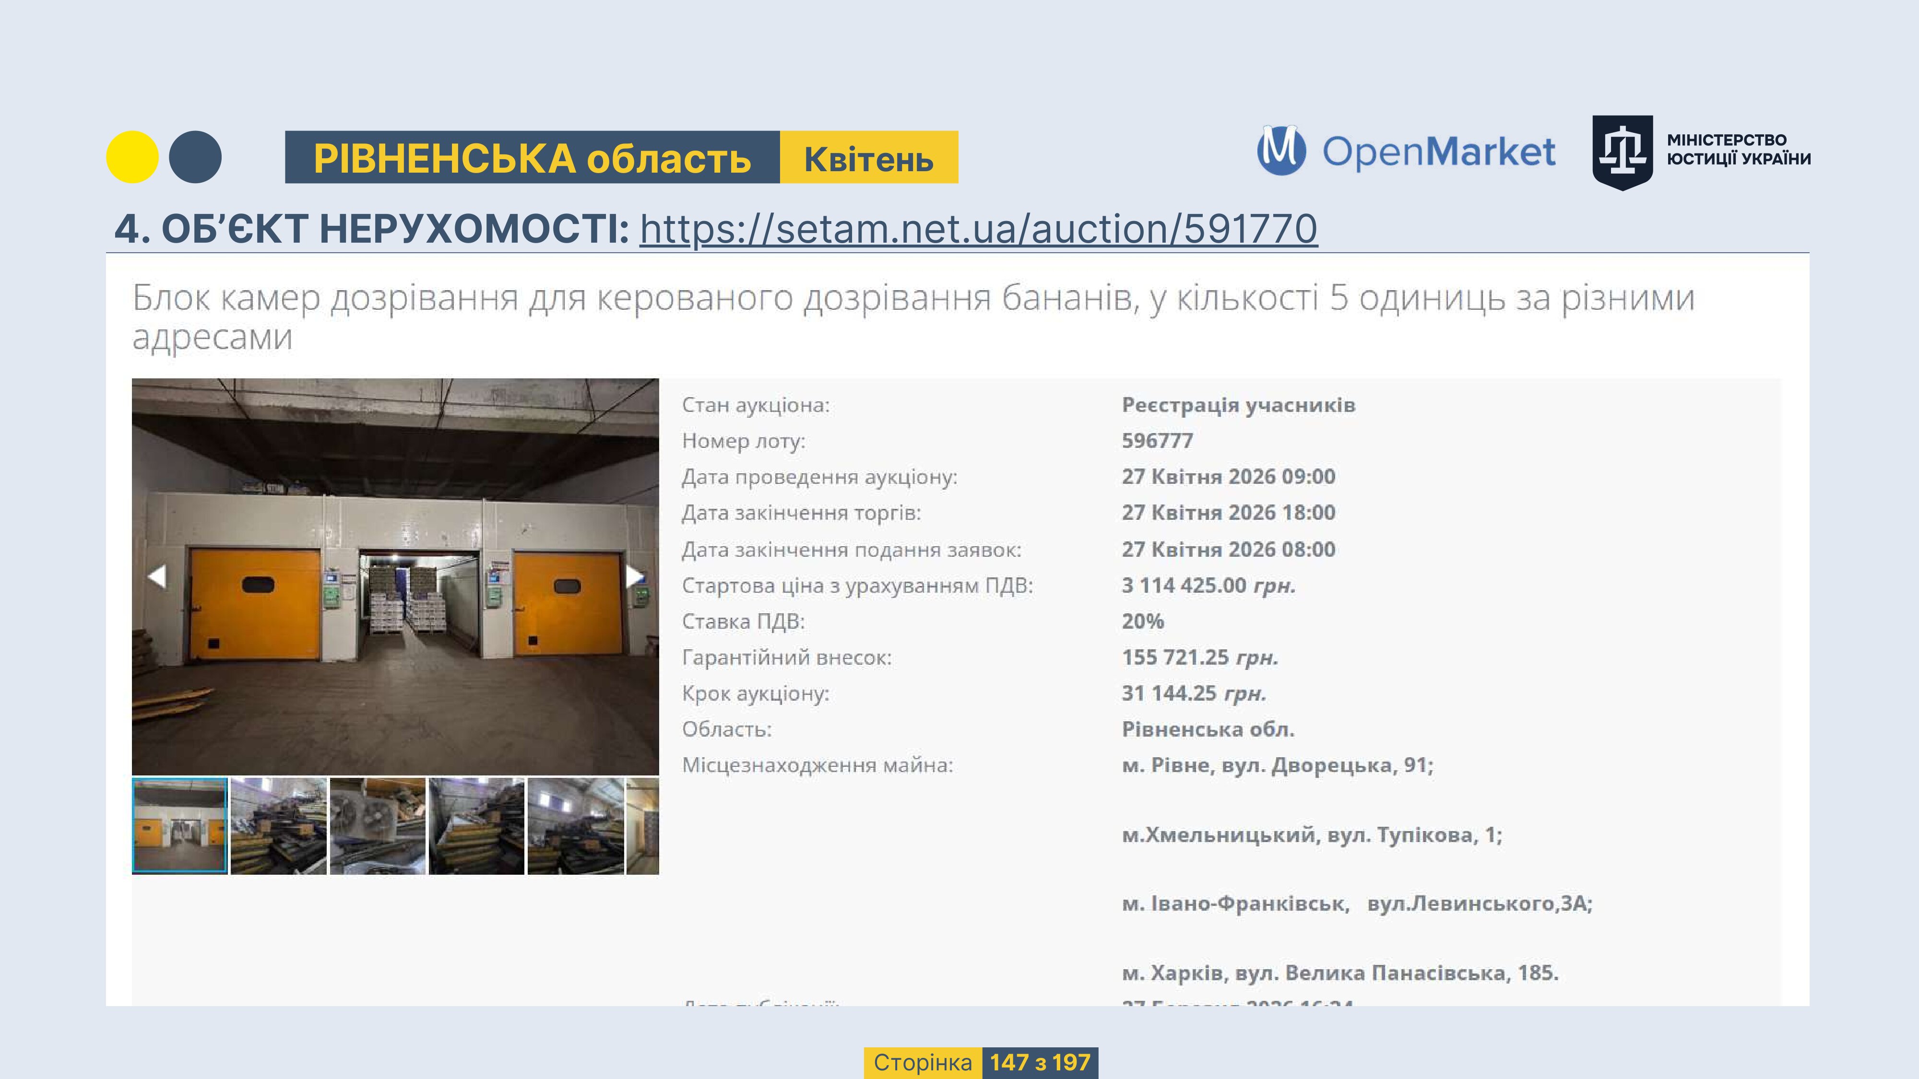This screenshot has width=1919, height=1079.
Task: Select third thumbnail showing cooling fans
Action: tap(378, 825)
